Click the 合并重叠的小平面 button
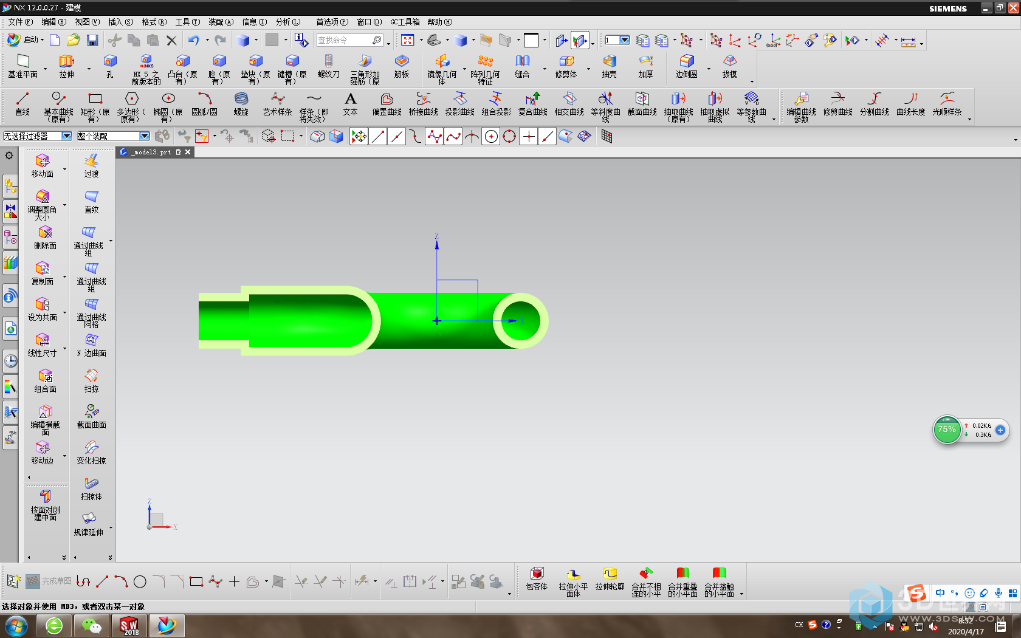 [682, 582]
